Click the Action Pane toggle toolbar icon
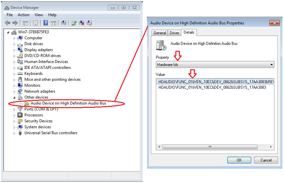 tap(53, 23)
